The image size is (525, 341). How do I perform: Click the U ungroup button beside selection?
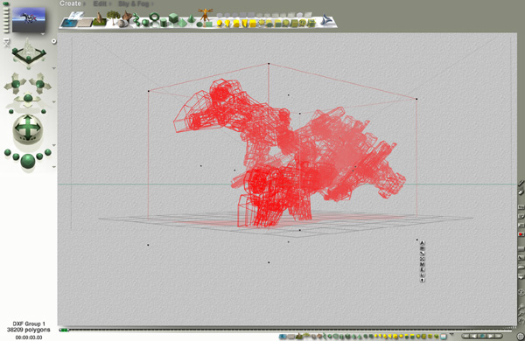(423, 275)
